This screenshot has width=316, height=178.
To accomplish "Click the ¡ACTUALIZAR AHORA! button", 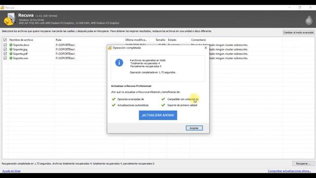I will [158, 115].
